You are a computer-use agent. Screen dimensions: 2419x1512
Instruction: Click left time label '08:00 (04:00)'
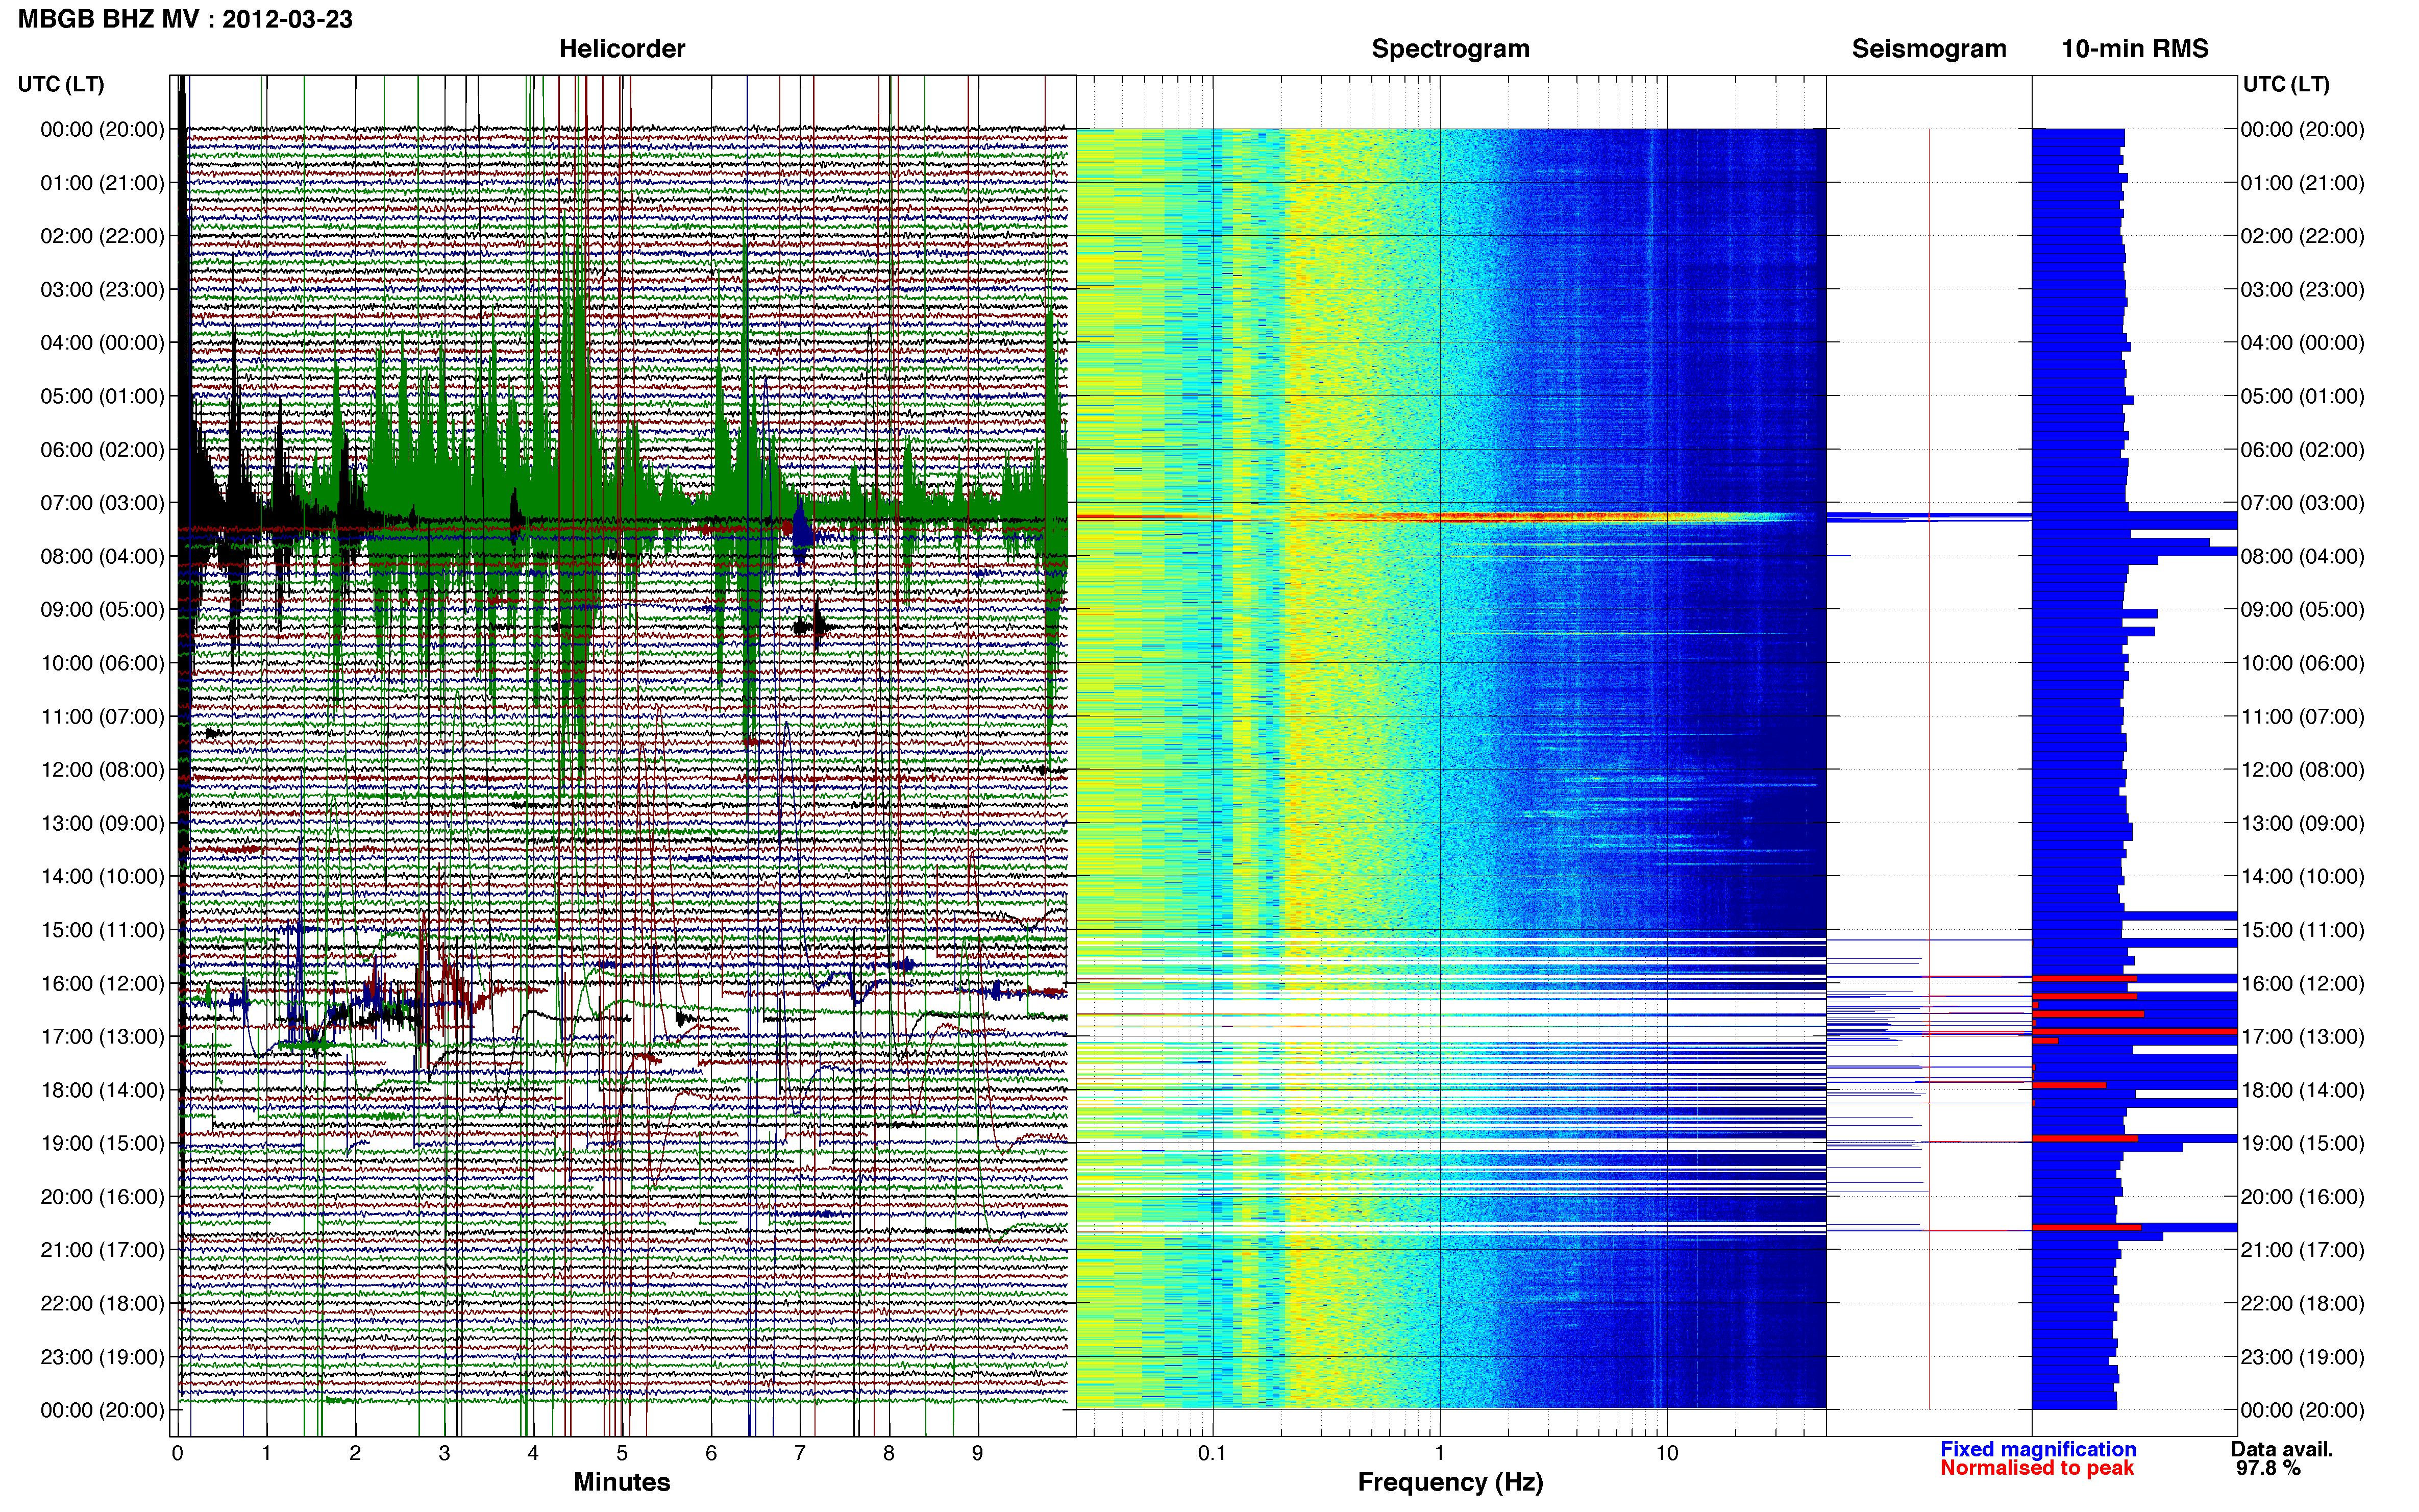(102, 556)
